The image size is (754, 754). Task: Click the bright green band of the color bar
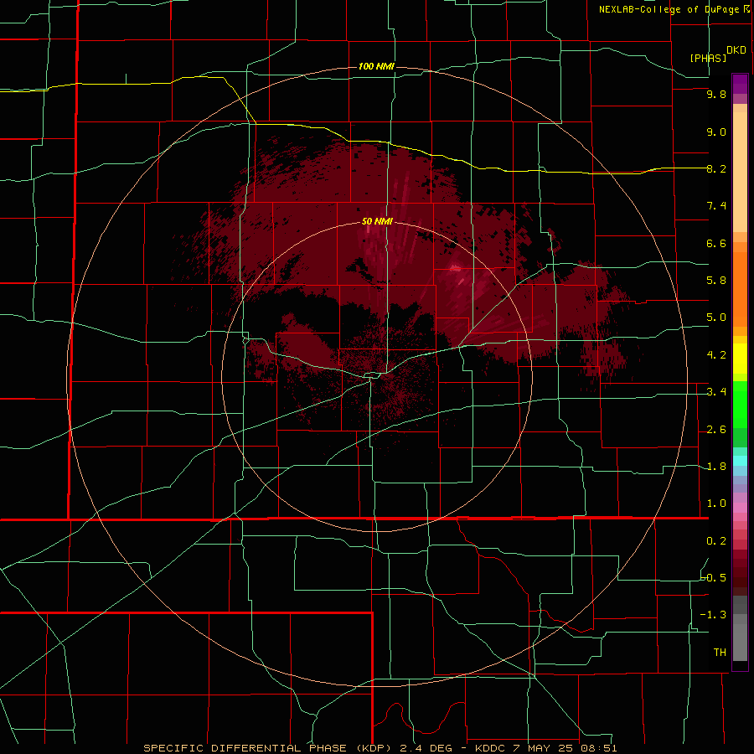(x=740, y=405)
